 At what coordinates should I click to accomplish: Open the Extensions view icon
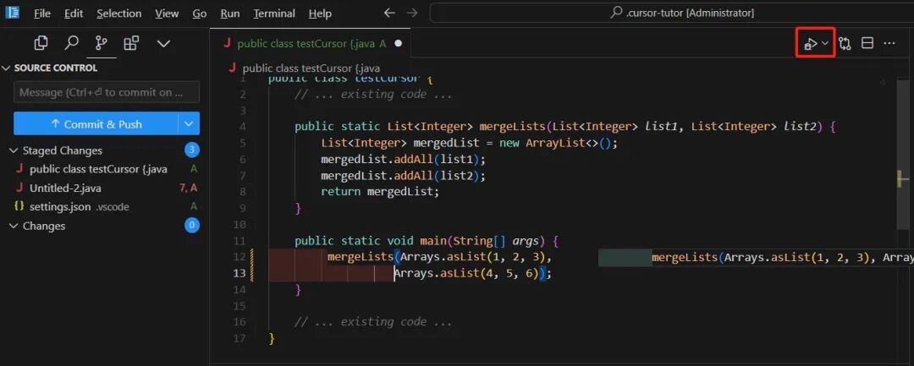[131, 43]
